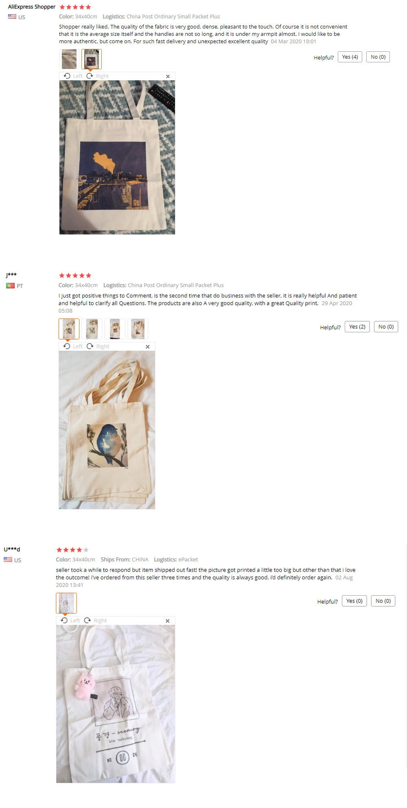
Task: Rotate bird tote photo left
Action: 73,346
